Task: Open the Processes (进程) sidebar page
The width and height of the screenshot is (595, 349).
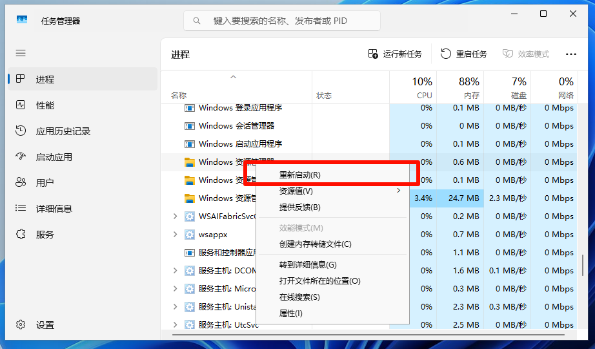Action: point(83,79)
